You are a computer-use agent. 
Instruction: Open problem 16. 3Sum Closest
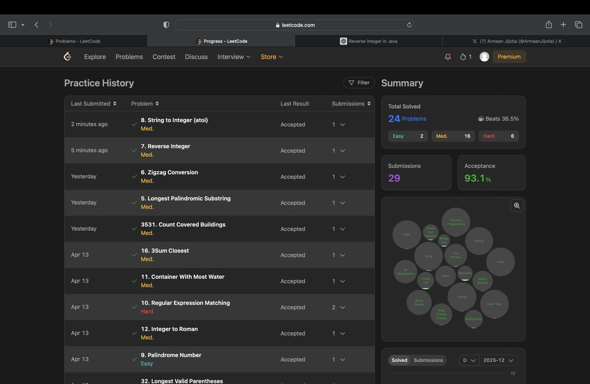coord(165,251)
